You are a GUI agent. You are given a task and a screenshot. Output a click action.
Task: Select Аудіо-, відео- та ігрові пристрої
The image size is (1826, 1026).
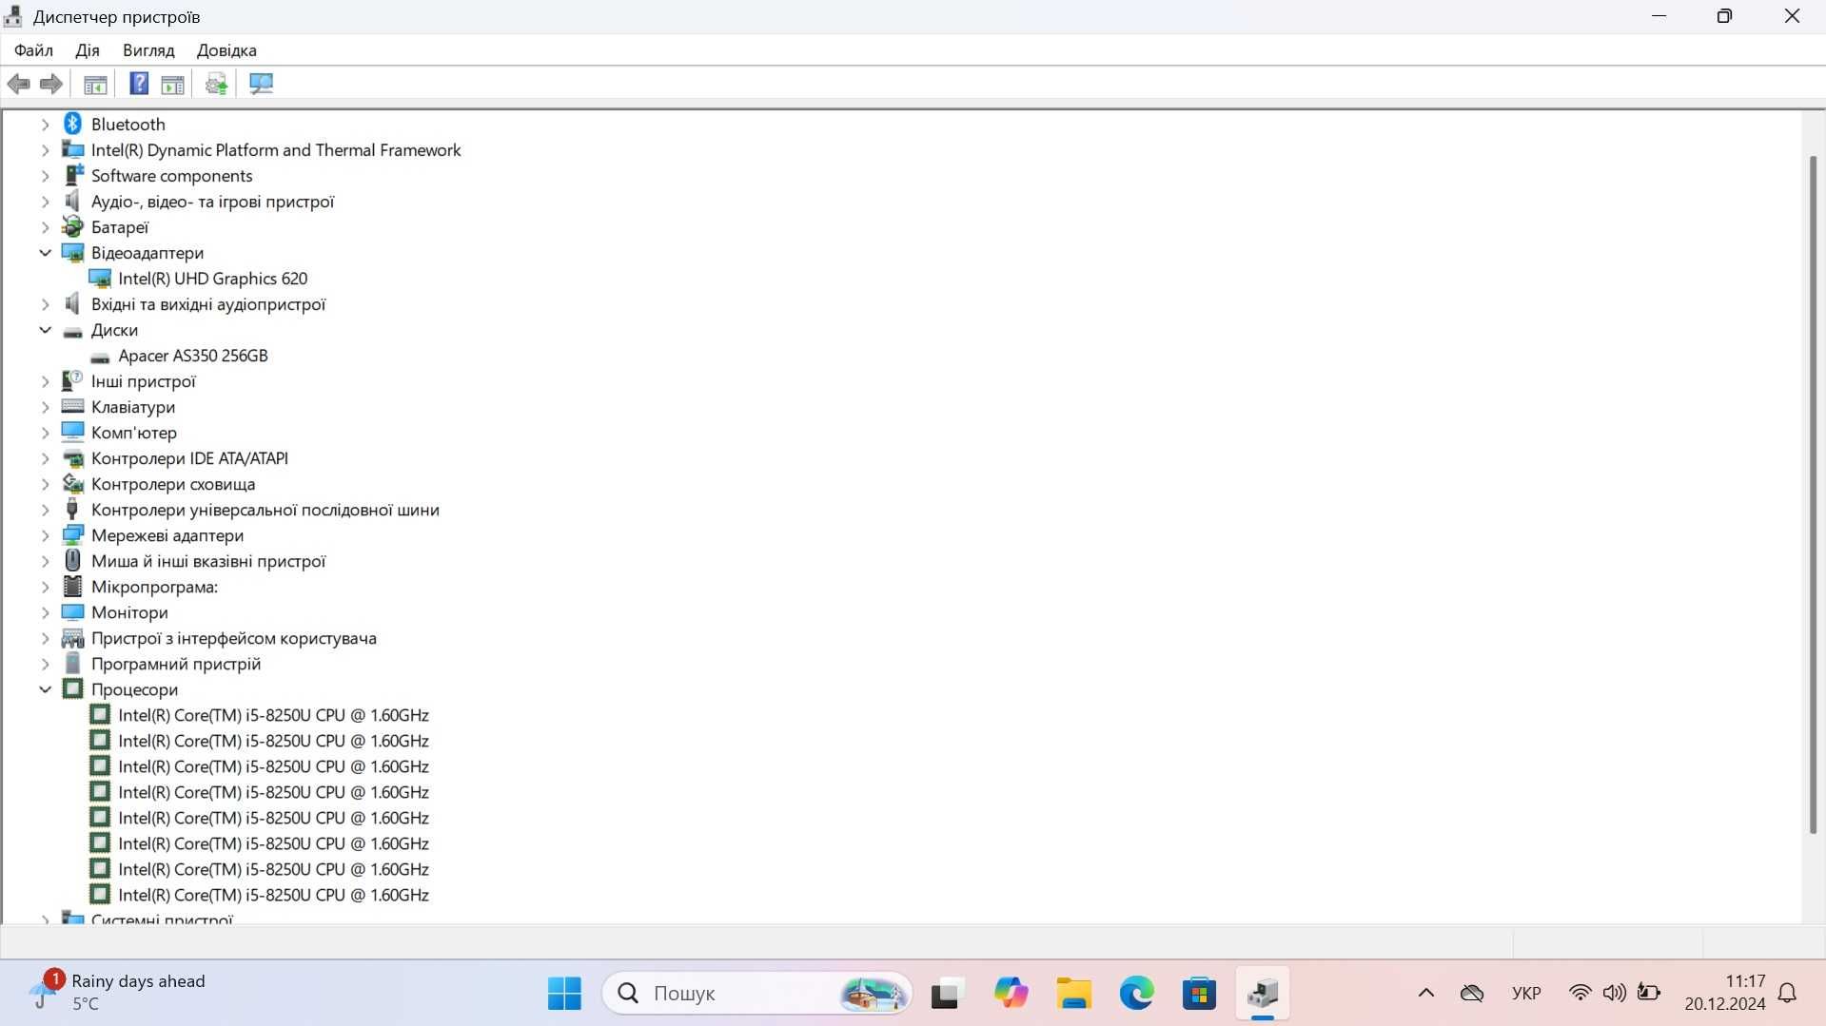click(x=212, y=202)
